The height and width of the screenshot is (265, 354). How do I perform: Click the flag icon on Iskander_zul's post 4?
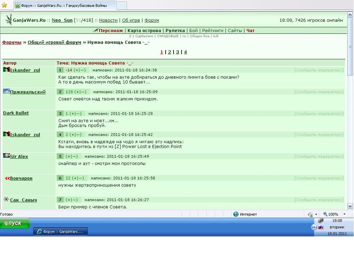coord(6,134)
